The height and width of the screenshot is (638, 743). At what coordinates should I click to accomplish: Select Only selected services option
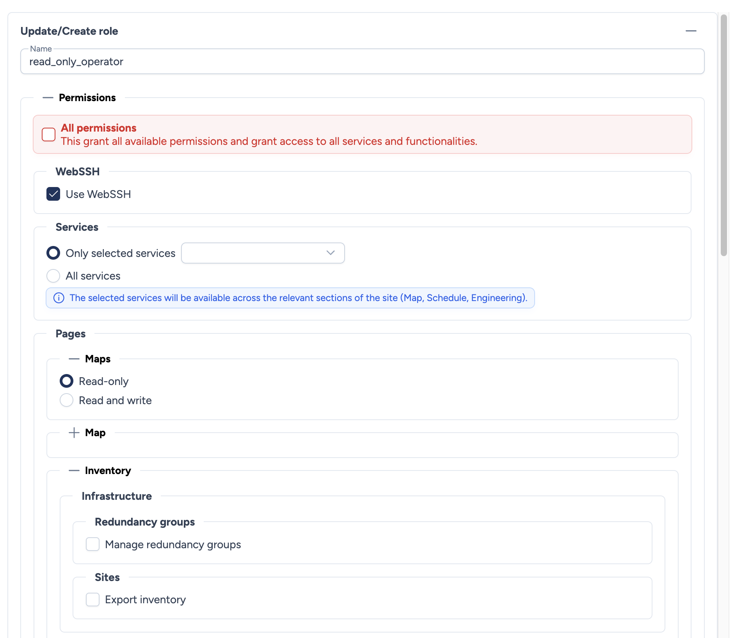[53, 253]
